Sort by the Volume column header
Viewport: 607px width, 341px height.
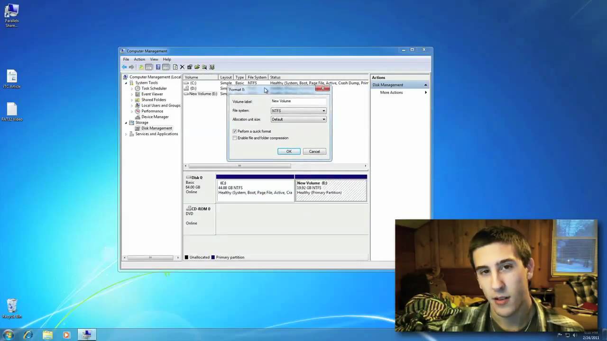tap(201, 77)
